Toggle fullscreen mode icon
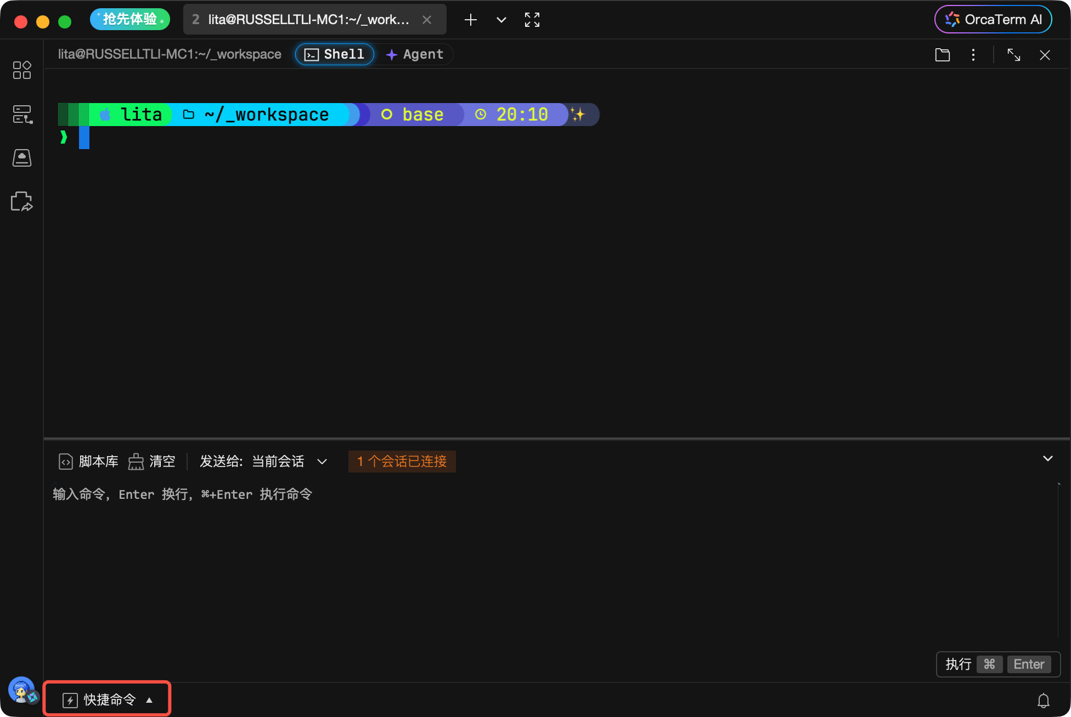 pos(532,20)
